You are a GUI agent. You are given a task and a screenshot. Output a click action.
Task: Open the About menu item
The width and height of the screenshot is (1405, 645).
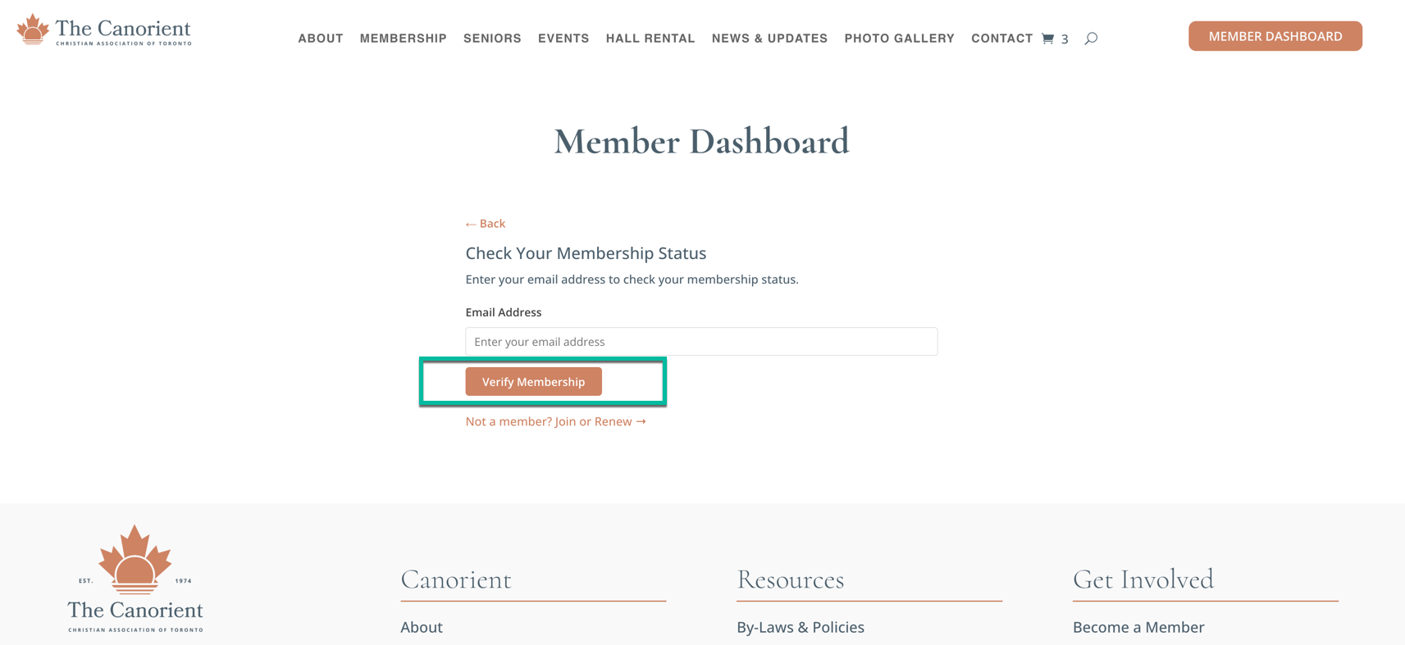tap(321, 39)
